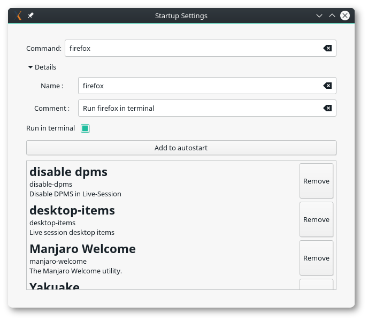The image size is (368, 321).
Task: Remove the disable dpms entry
Action: [316, 181]
